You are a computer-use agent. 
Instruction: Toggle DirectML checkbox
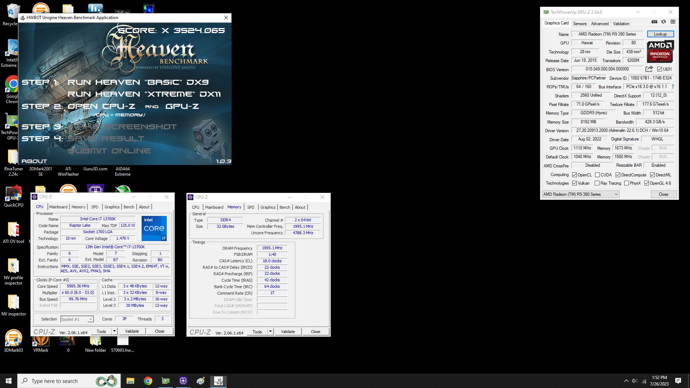[652, 175]
